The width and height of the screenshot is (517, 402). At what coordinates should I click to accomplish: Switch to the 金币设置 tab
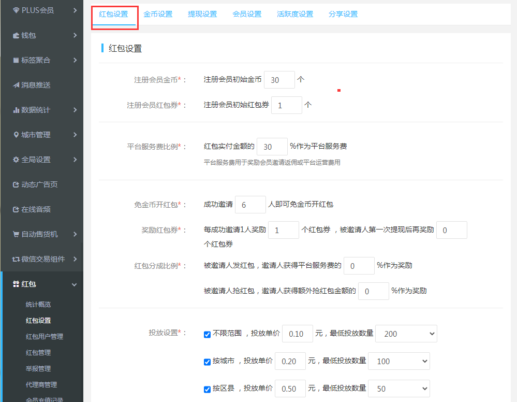point(158,14)
